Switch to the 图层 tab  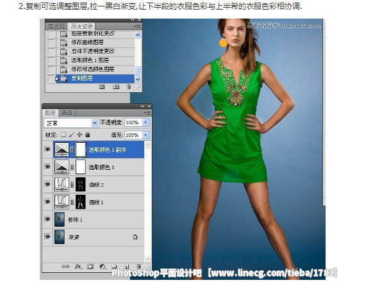tap(50, 113)
